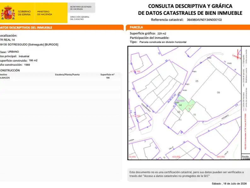The height and width of the screenshot is (188, 250).
Task: Click the 'Superficie m²' column header
Action: tap(108, 75)
